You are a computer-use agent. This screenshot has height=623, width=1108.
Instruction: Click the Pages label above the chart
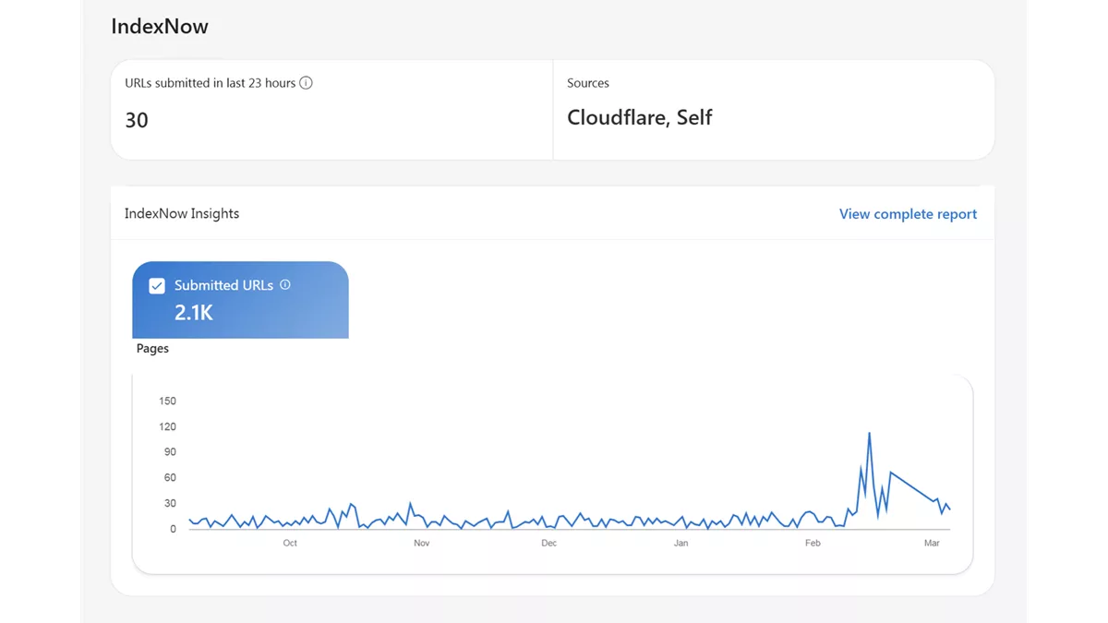coord(152,349)
